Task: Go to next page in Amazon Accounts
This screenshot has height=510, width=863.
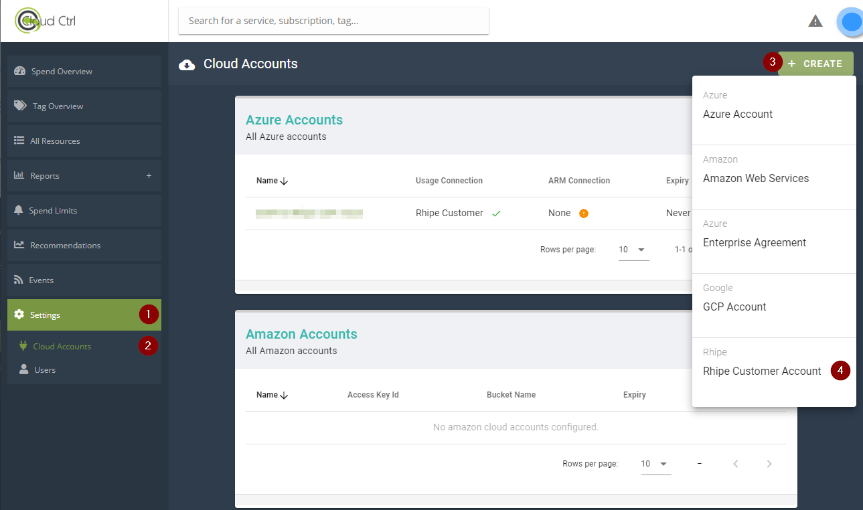Action: click(x=769, y=464)
